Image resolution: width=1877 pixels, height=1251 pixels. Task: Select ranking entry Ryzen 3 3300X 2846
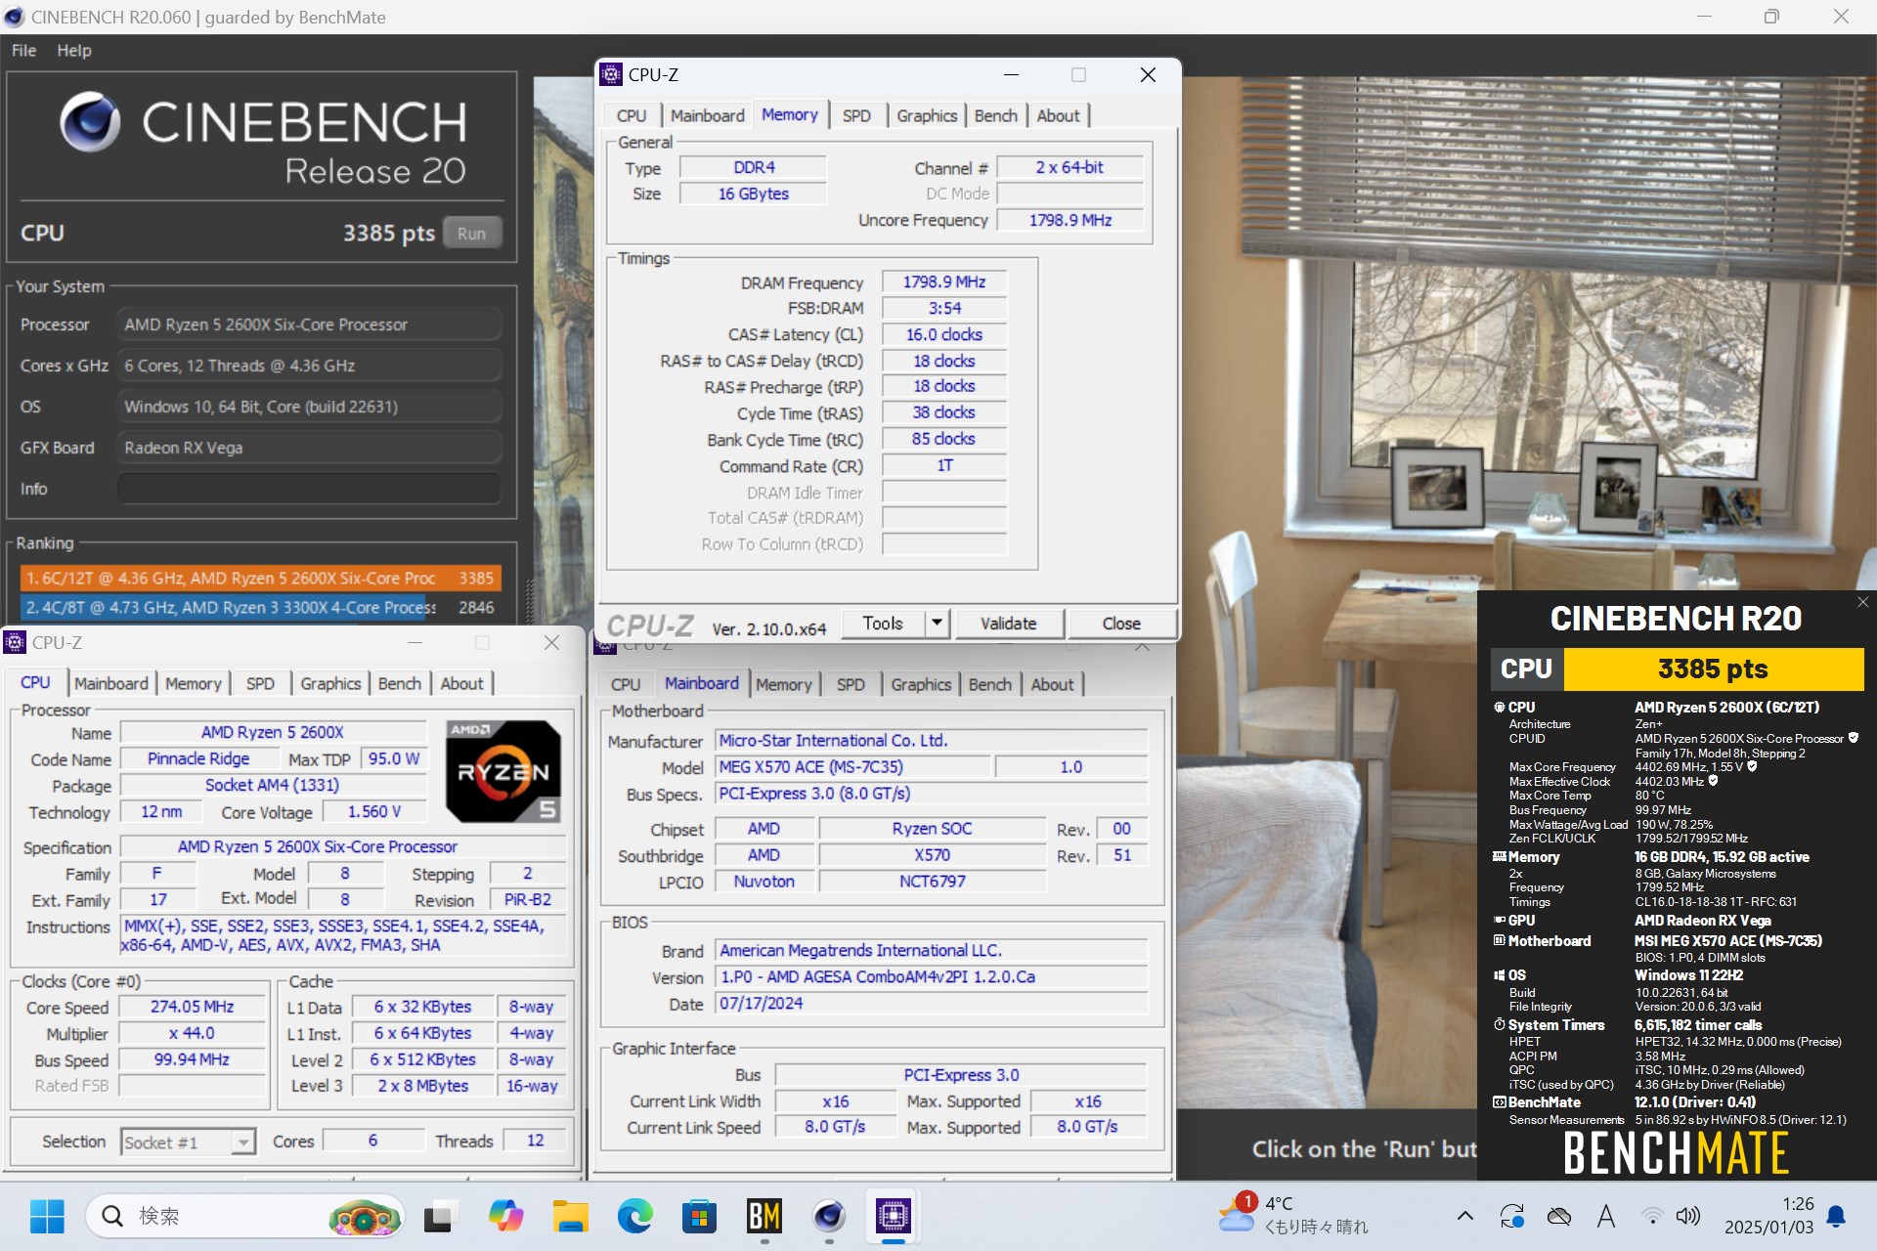(x=260, y=607)
